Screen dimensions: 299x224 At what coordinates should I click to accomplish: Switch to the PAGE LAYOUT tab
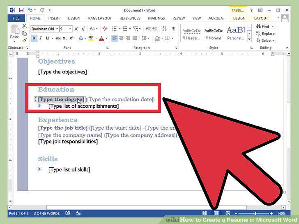100,18
